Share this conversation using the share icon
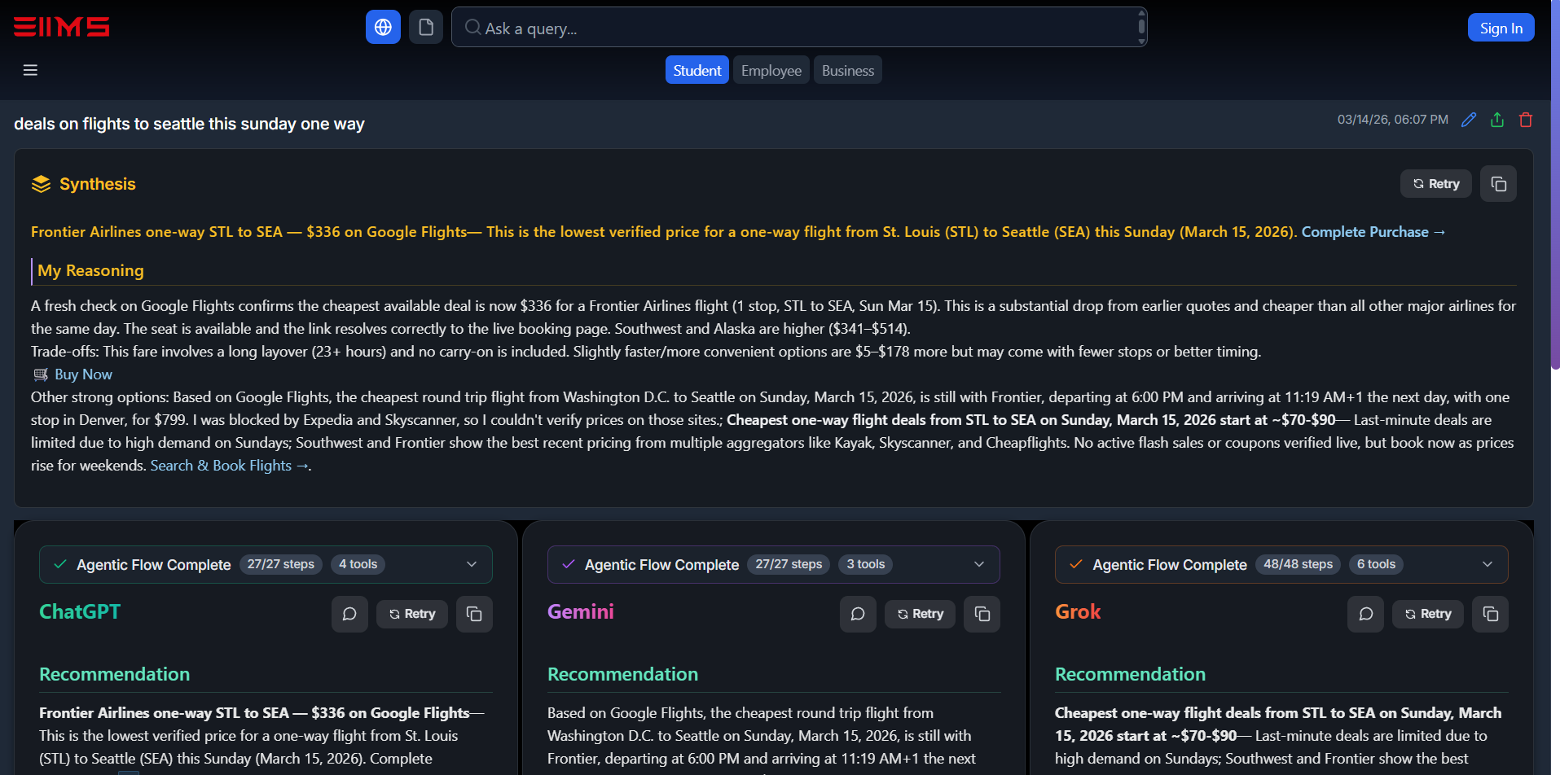 1497,120
